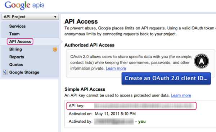
Task: Open Learn more link under Simple API Access
Action: tap(181, 95)
